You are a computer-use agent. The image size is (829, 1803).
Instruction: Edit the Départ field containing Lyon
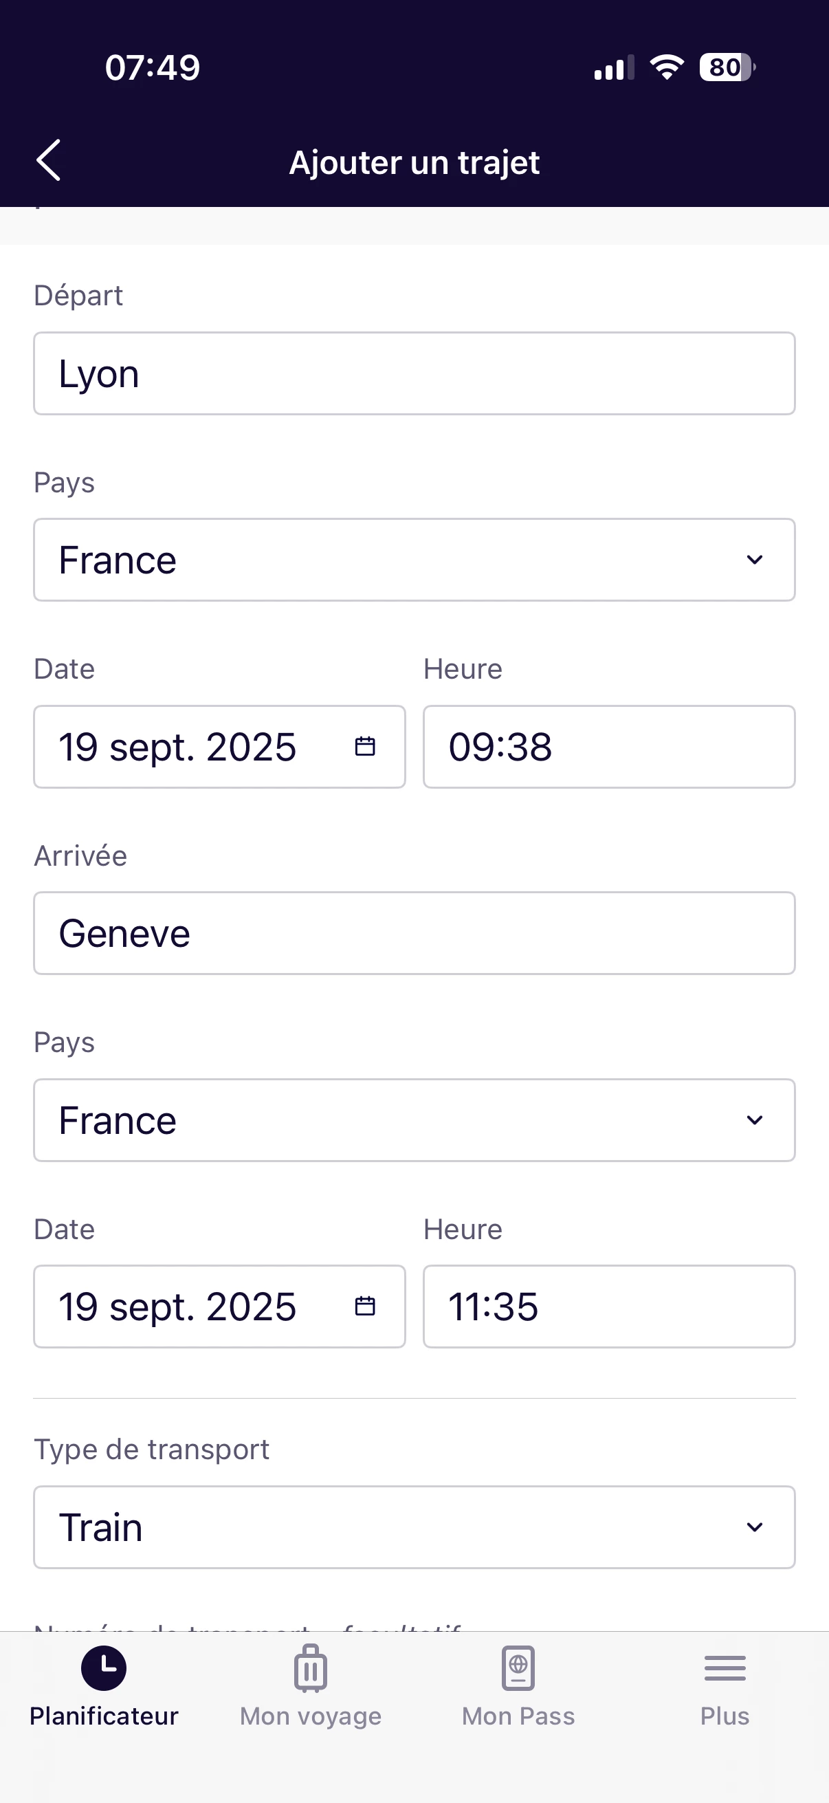[414, 374]
